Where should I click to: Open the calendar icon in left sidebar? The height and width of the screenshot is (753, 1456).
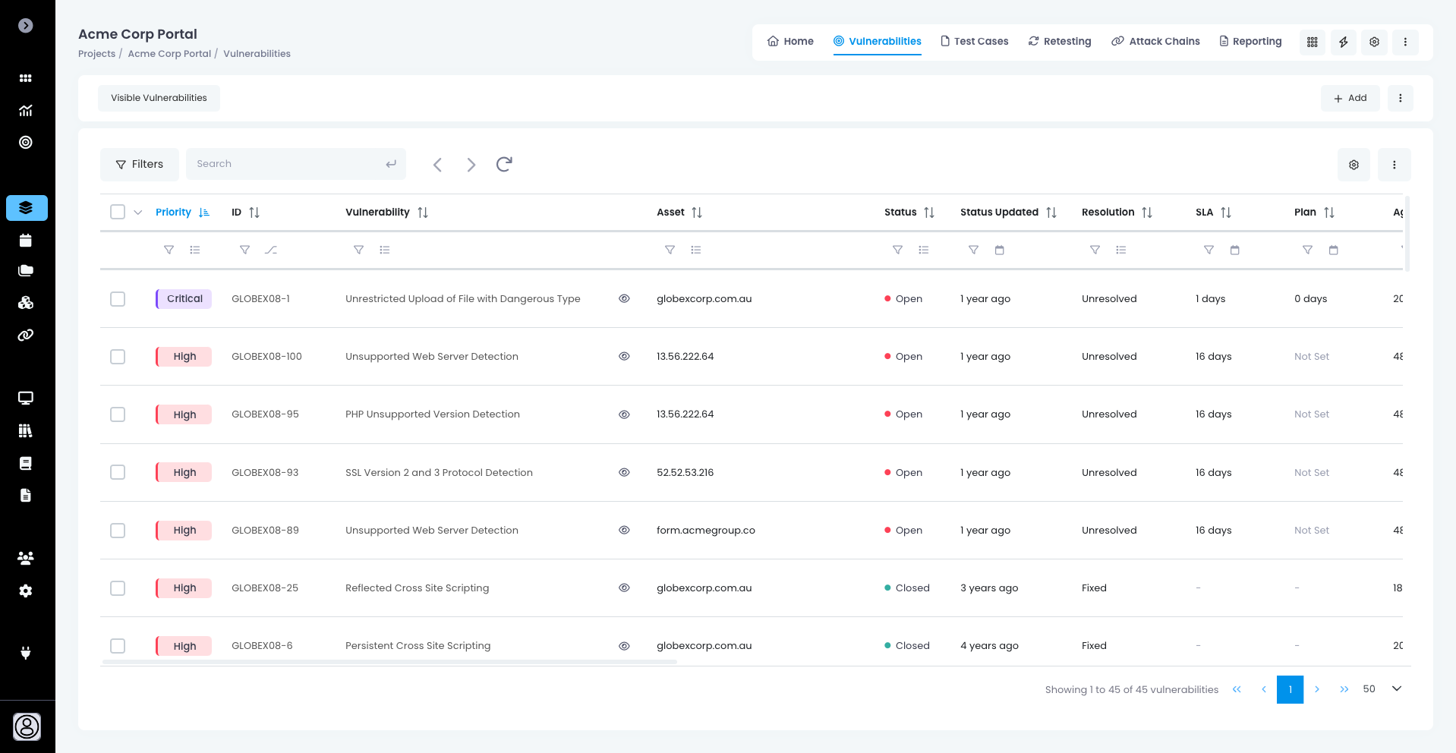pyautogui.click(x=26, y=241)
